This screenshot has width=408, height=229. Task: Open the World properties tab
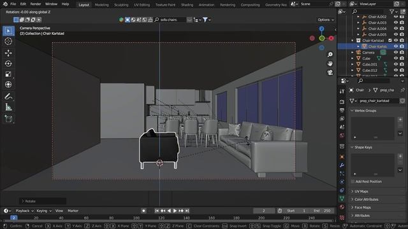tap(342, 135)
